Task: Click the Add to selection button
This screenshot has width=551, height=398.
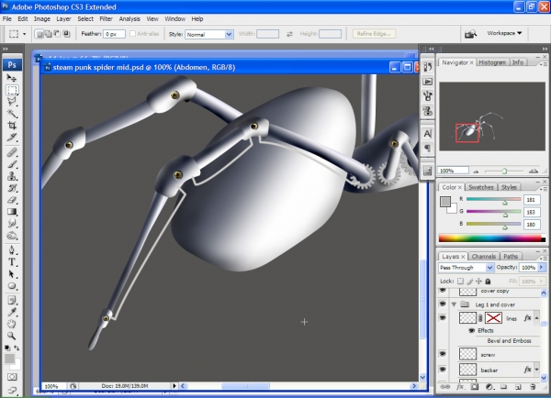Action: coord(48,34)
